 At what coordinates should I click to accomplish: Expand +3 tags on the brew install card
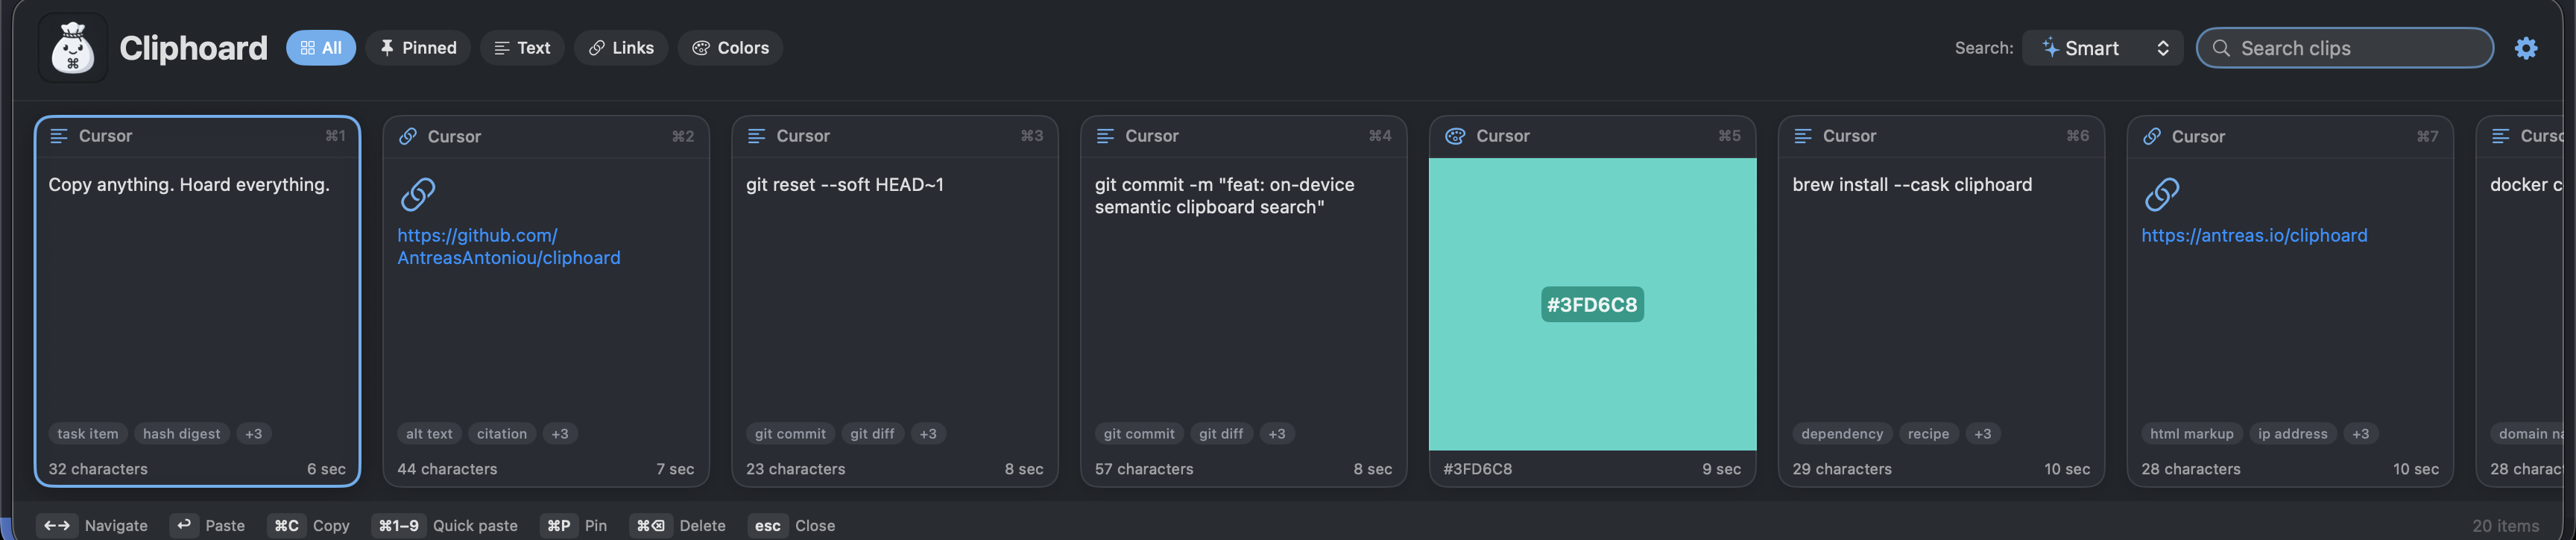click(x=1983, y=434)
